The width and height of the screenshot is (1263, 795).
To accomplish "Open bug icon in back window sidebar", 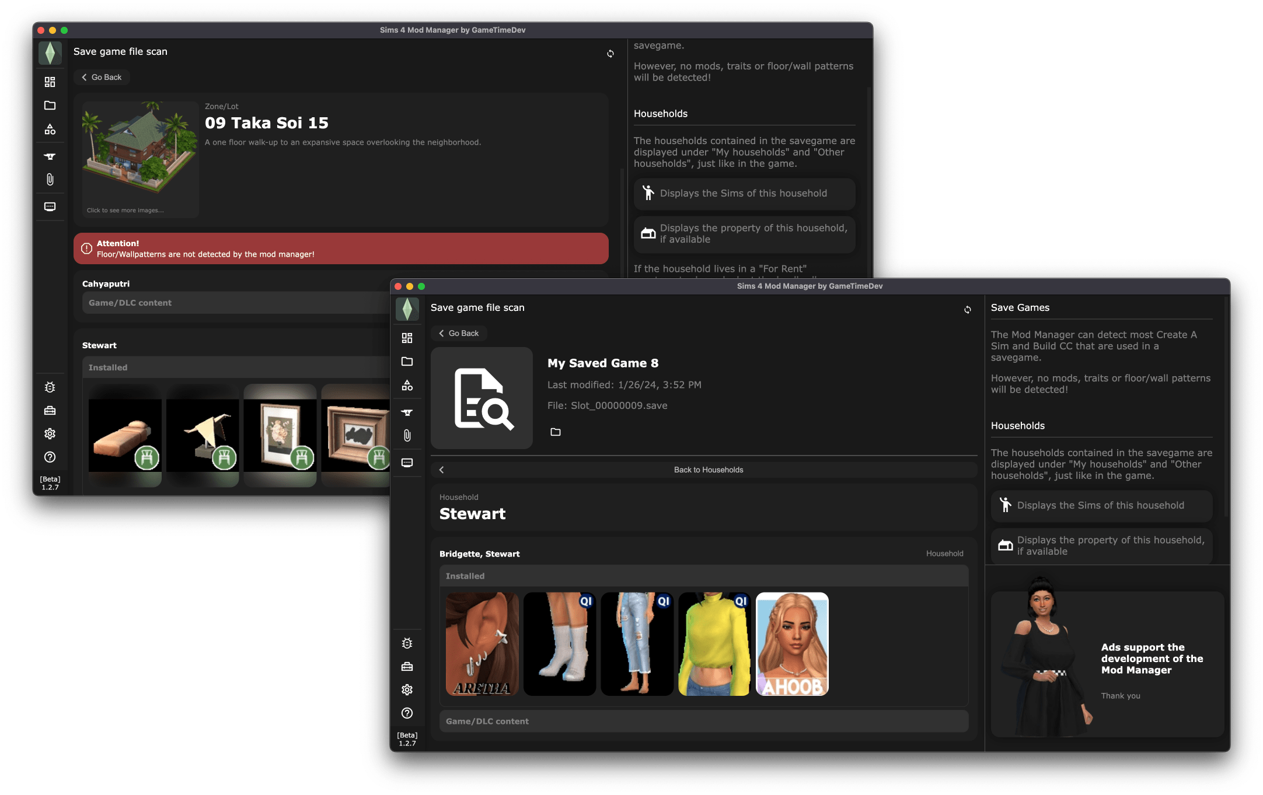I will pos(50,387).
